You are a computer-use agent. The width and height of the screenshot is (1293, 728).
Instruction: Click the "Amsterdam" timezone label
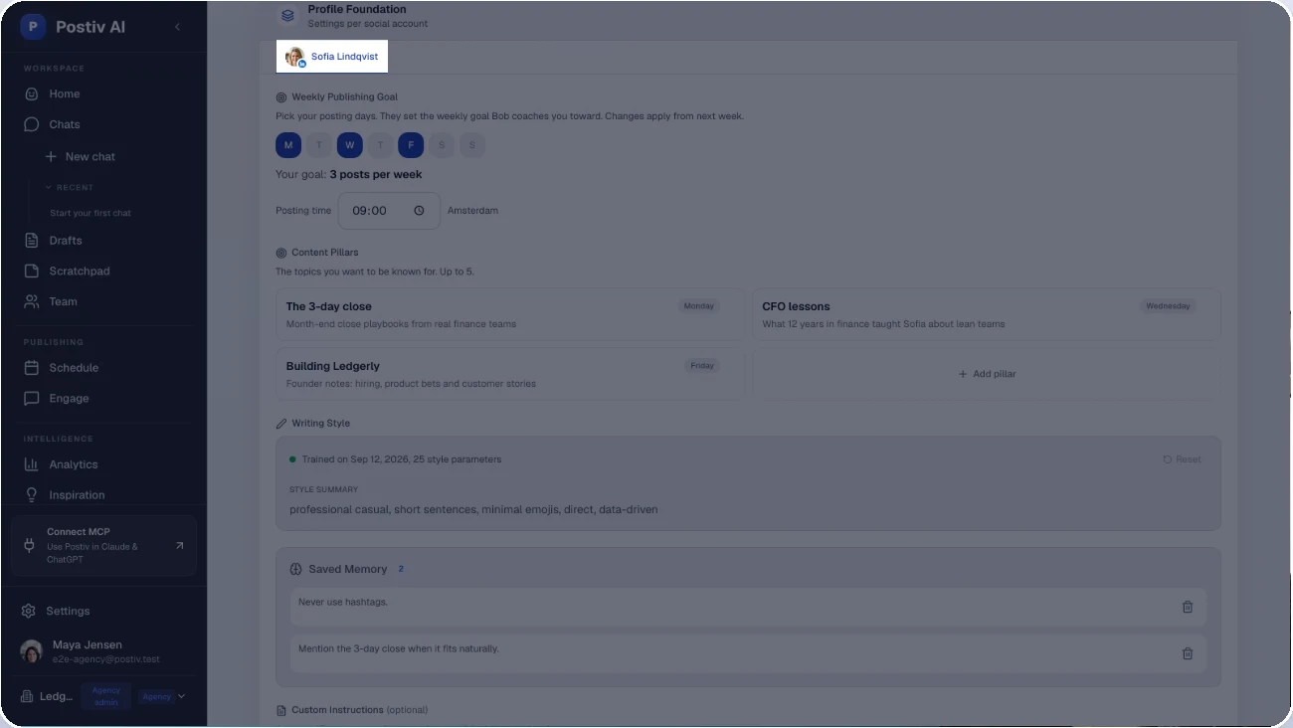(x=472, y=211)
